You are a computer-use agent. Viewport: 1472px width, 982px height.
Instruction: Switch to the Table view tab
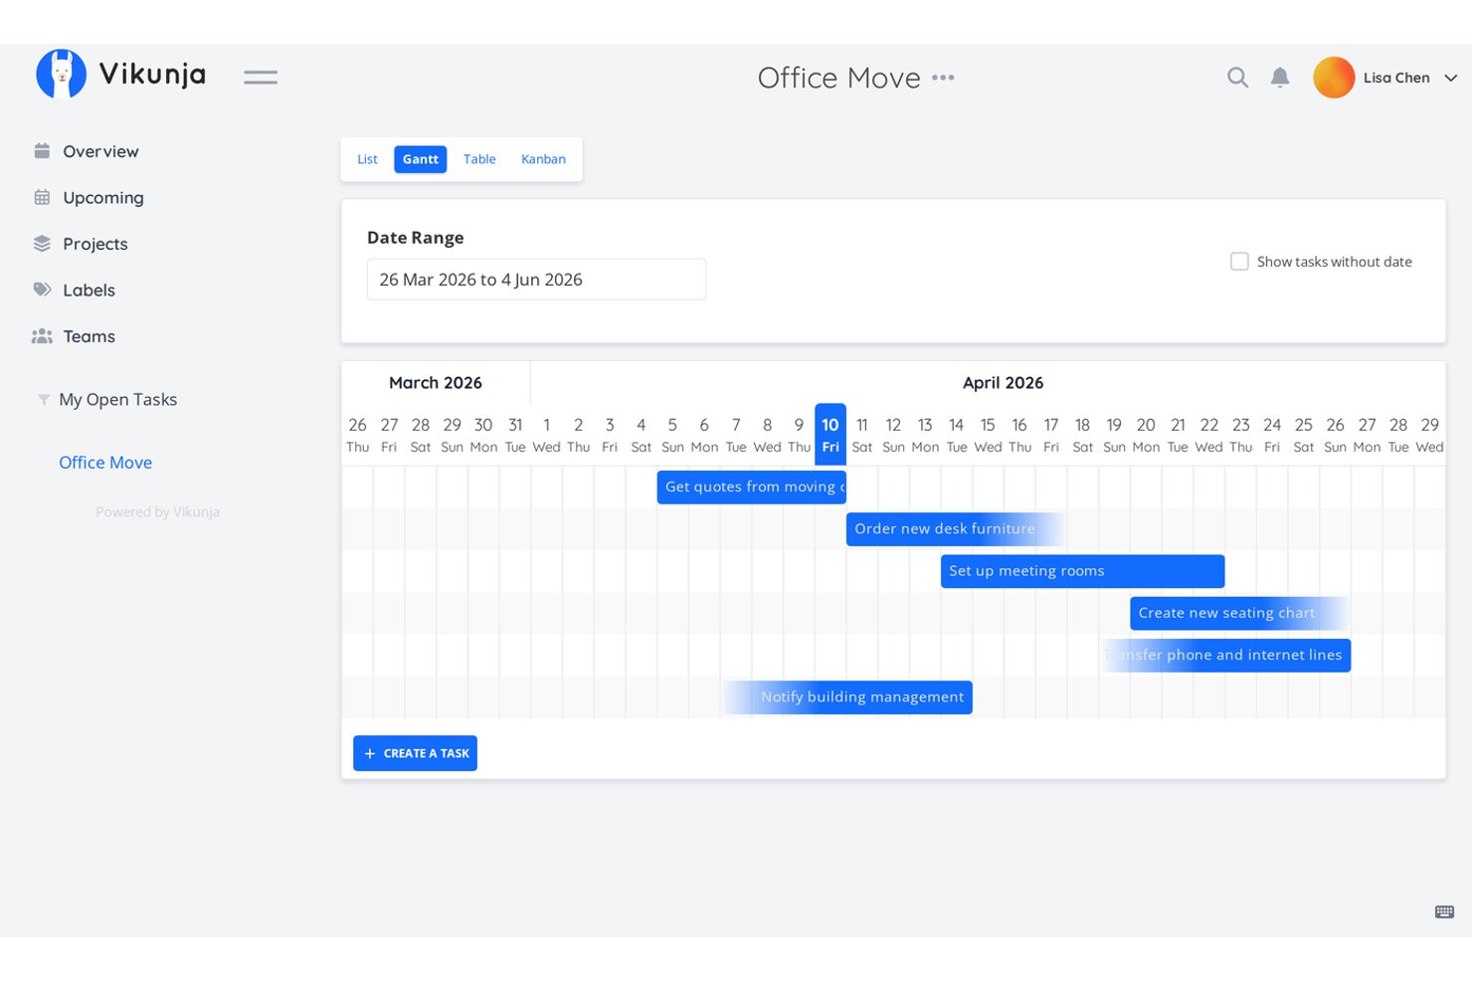[x=479, y=159]
